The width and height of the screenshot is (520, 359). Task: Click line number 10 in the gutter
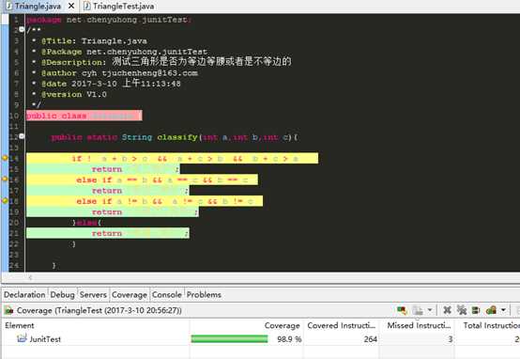[x=14, y=116]
